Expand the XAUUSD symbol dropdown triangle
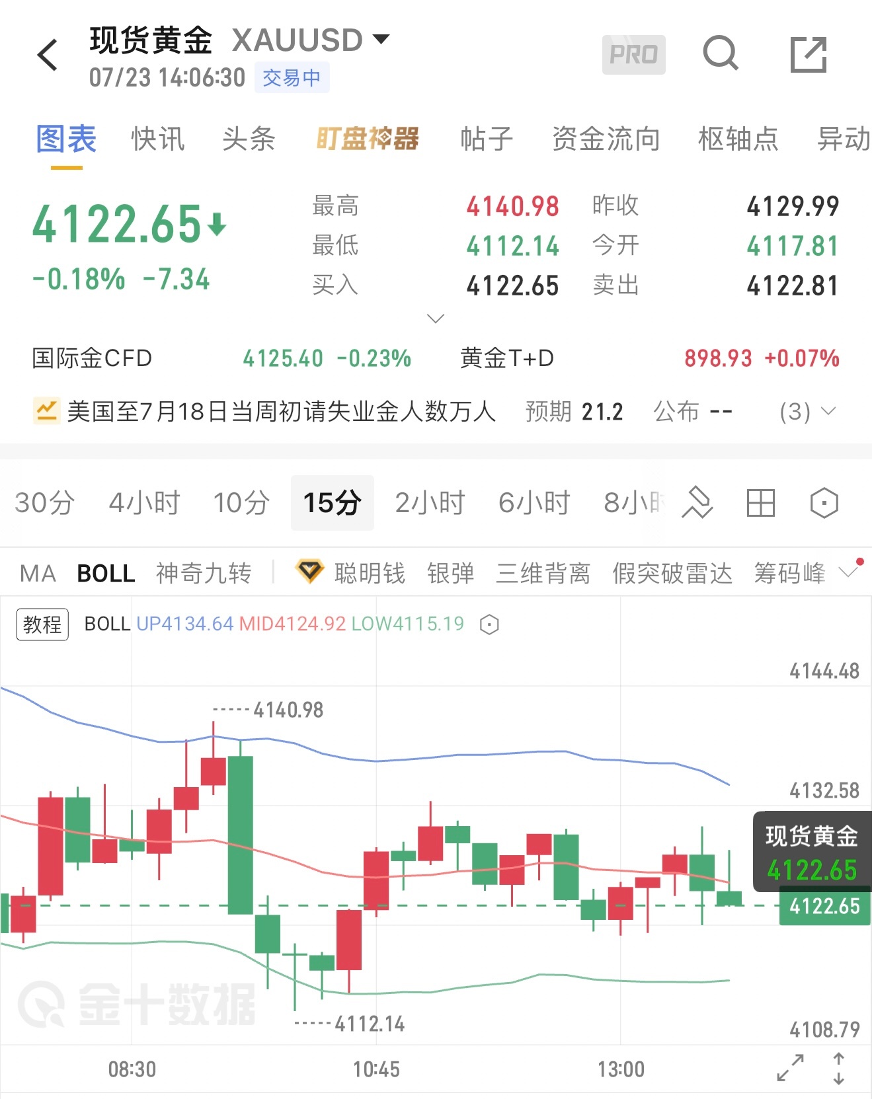 click(381, 39)
